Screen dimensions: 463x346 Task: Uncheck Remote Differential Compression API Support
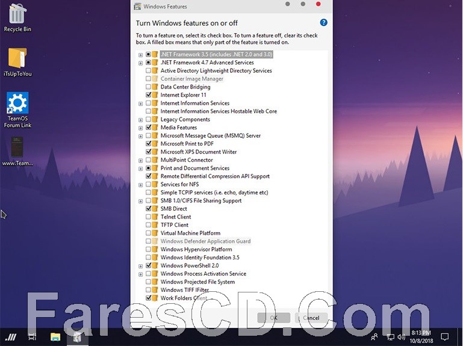148,176
